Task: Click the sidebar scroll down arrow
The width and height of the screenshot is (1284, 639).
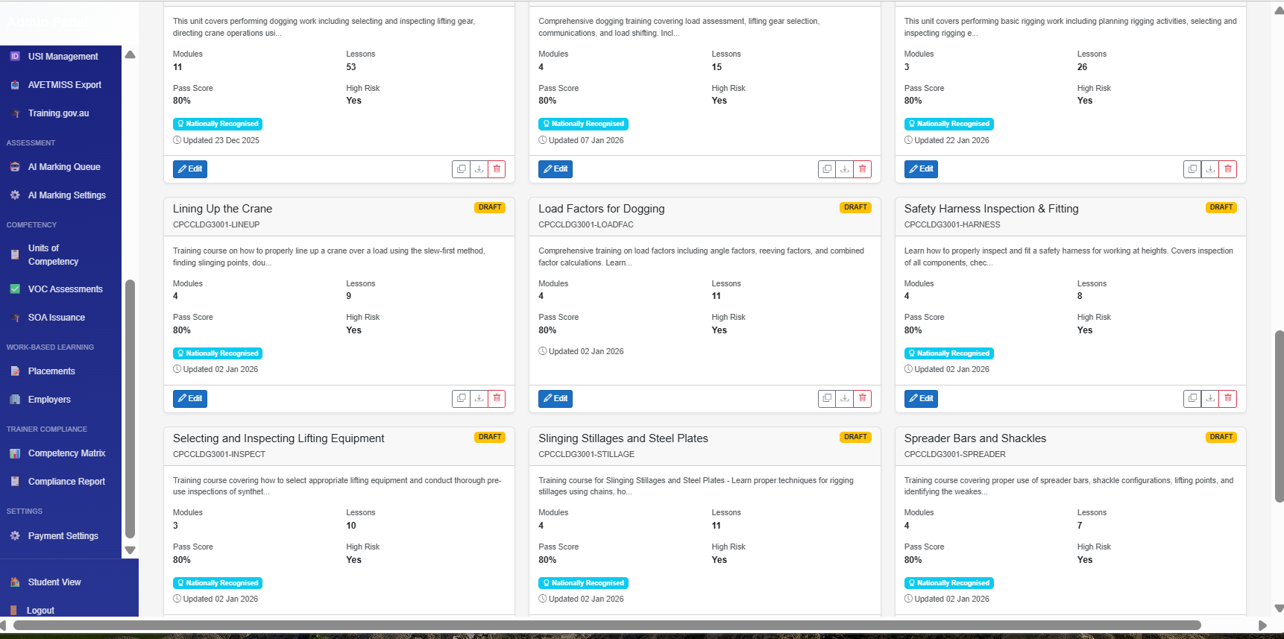Action: point(130,550)
